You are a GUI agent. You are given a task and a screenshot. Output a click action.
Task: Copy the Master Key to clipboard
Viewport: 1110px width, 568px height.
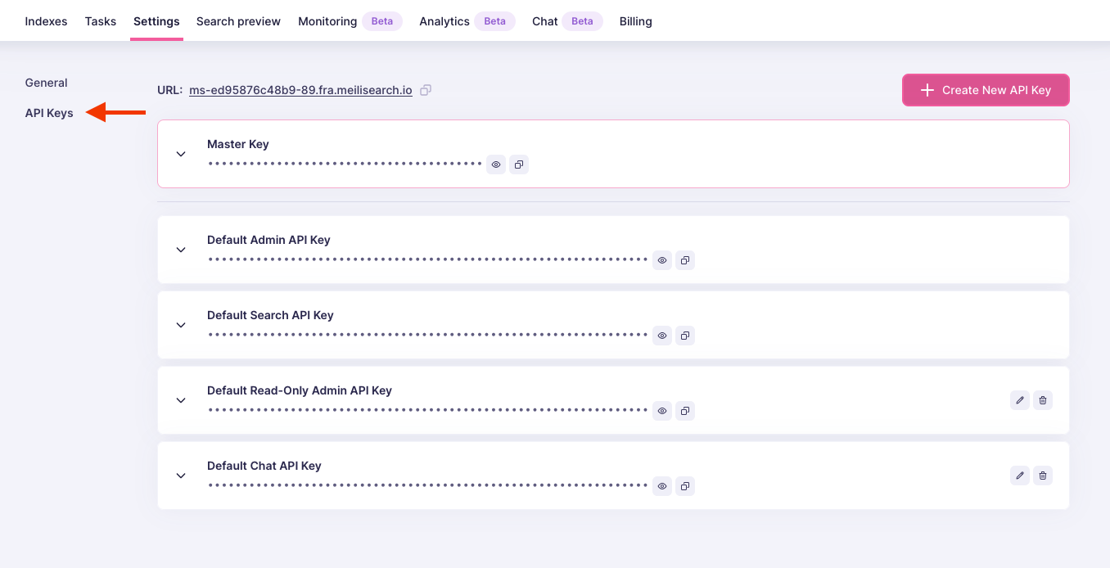(x=519, y=165)
